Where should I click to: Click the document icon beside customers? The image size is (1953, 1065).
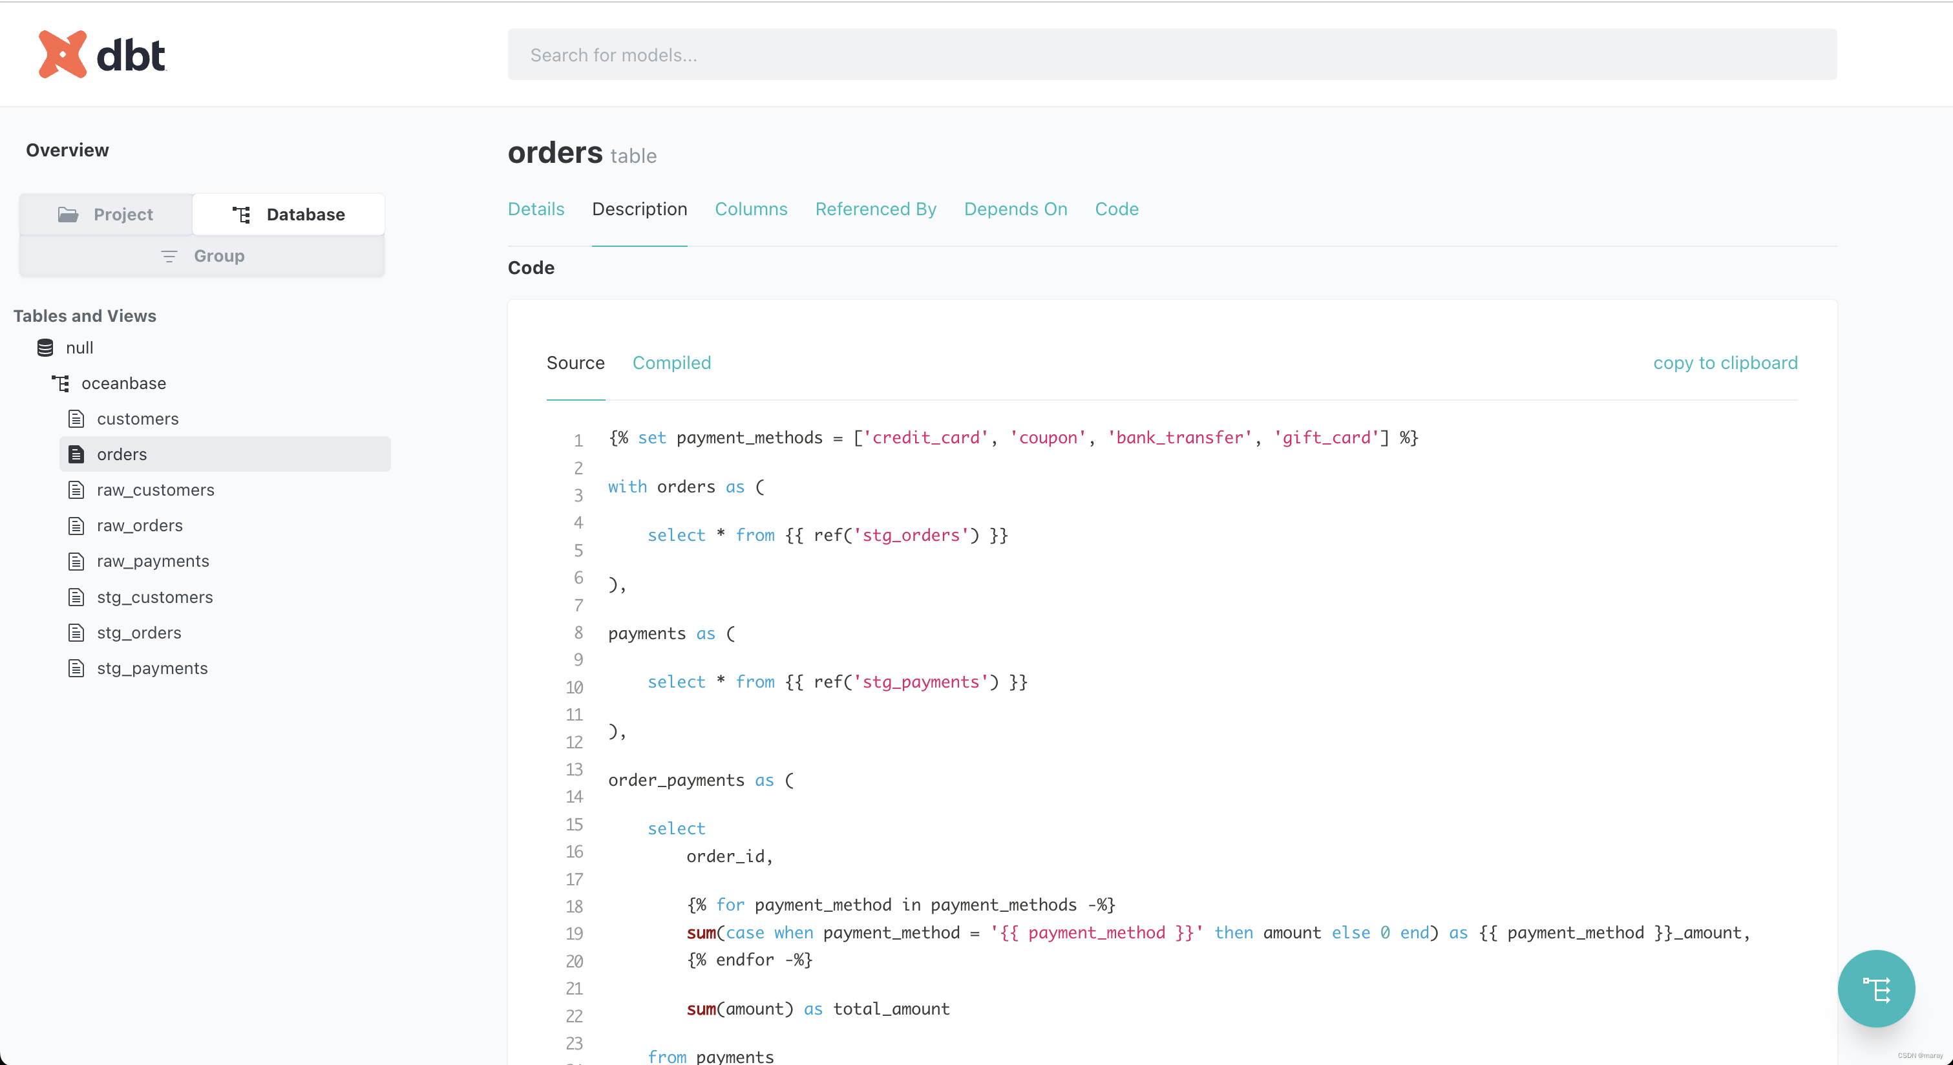(76, 418)
